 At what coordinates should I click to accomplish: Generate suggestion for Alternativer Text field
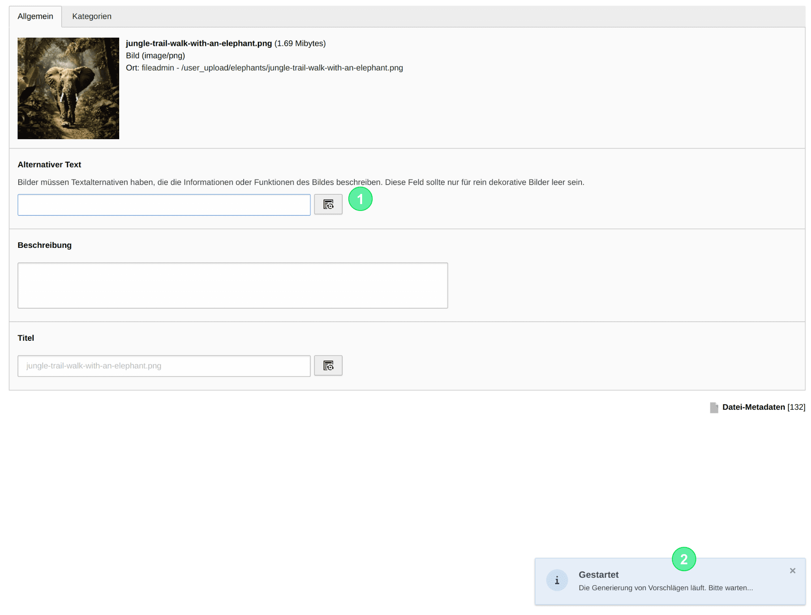point(328,204)
